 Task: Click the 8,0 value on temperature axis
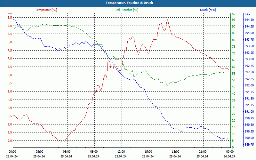(x=10, y=42)
